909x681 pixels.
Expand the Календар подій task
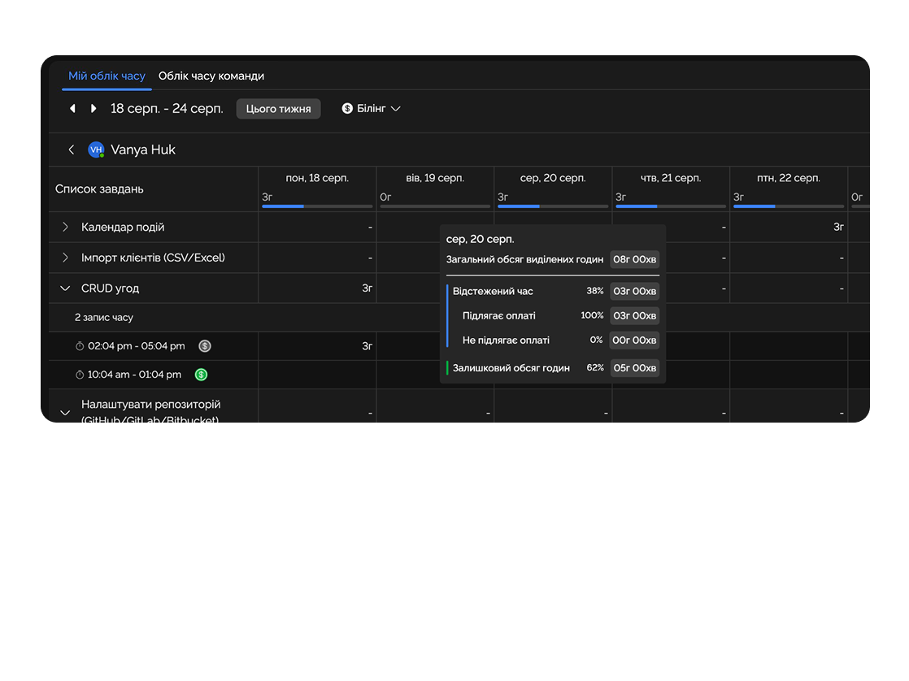click(x=66, y=228)
